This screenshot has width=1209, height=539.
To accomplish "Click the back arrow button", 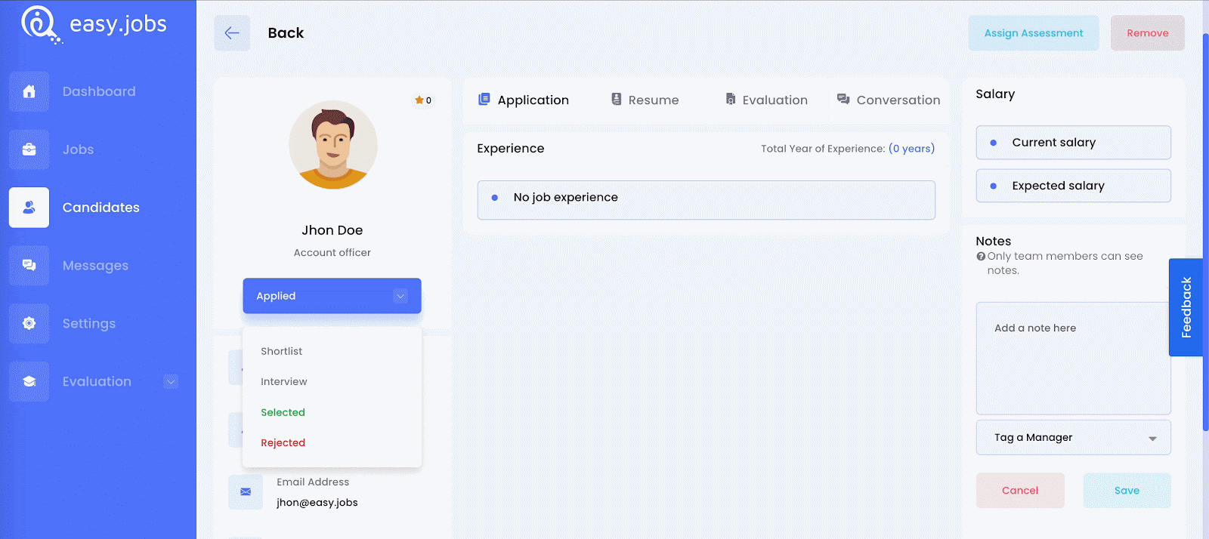I will [x=232, y=33].
